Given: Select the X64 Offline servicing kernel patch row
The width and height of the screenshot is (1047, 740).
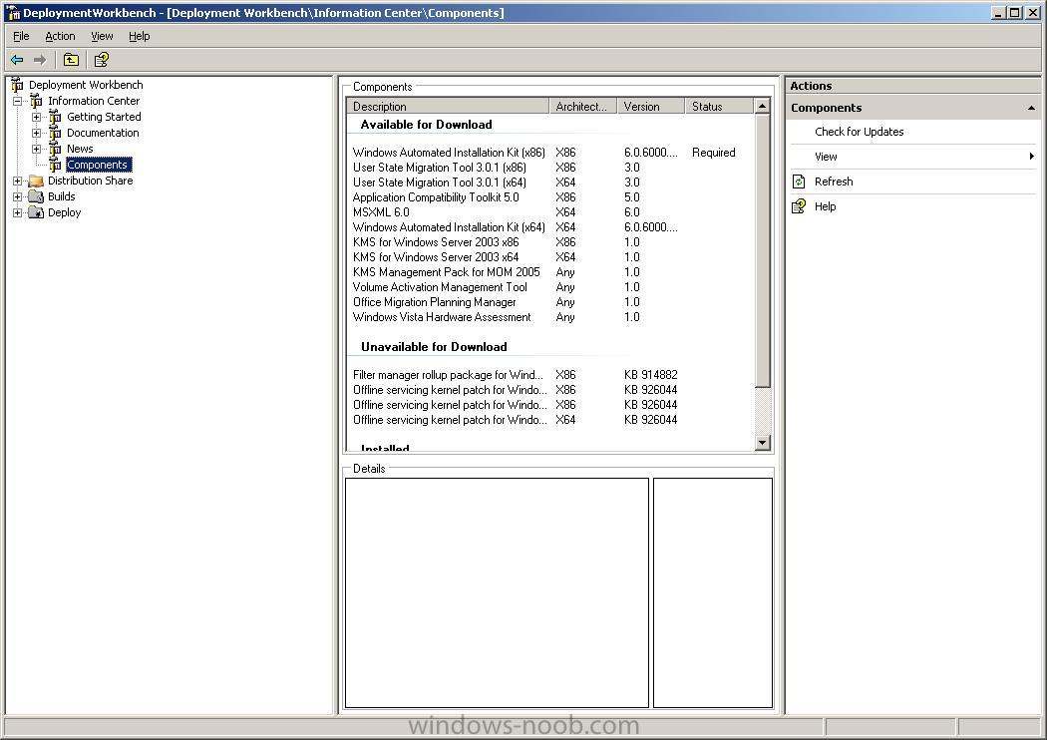Looking at the screenshot, I should pyautogui.click(x=550, y=420).
